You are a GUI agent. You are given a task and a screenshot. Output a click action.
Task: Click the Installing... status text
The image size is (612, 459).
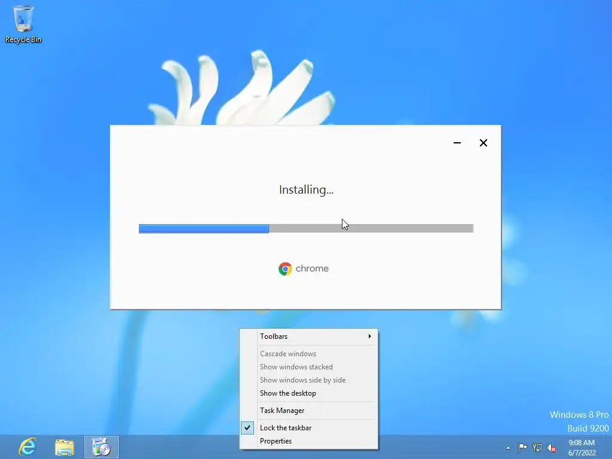(x=306, y=189)
